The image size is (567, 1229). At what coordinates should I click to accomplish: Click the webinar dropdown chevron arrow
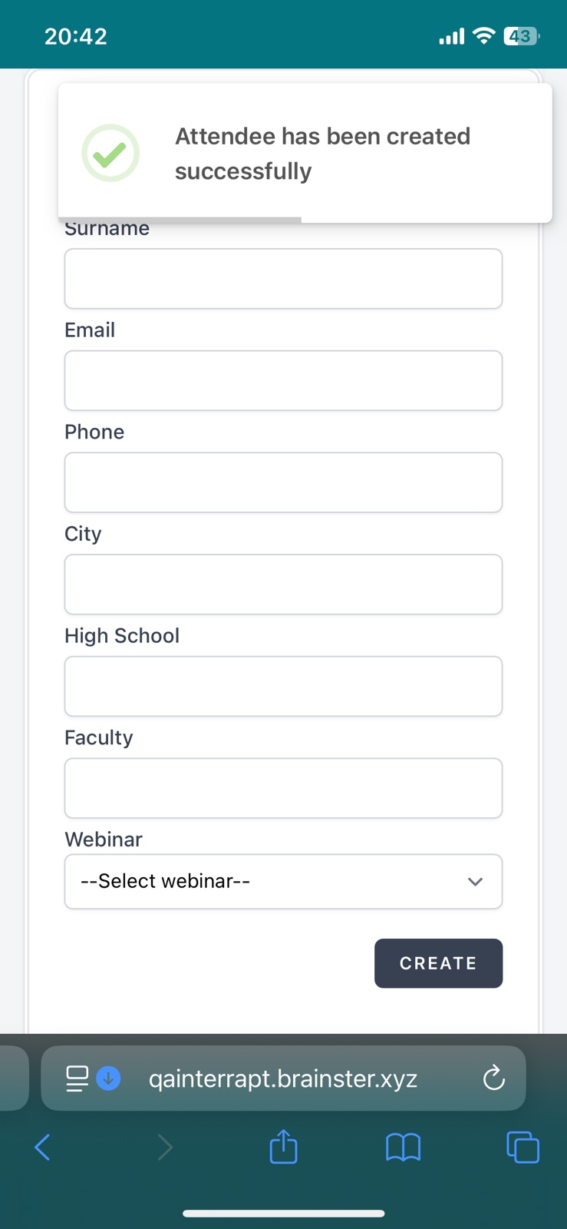tap(475, 882)
